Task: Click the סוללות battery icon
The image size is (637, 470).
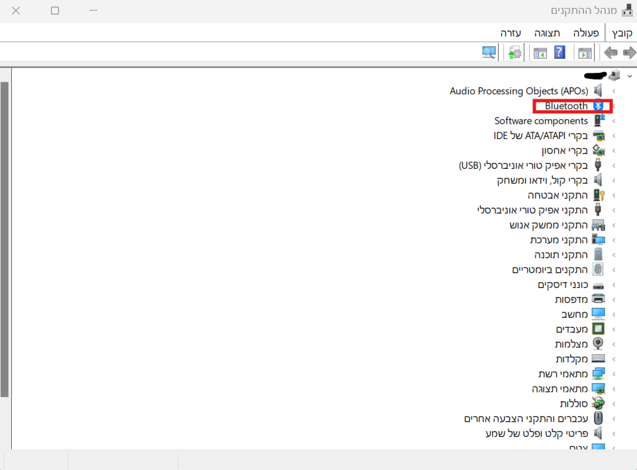Action: coord(599,403)
